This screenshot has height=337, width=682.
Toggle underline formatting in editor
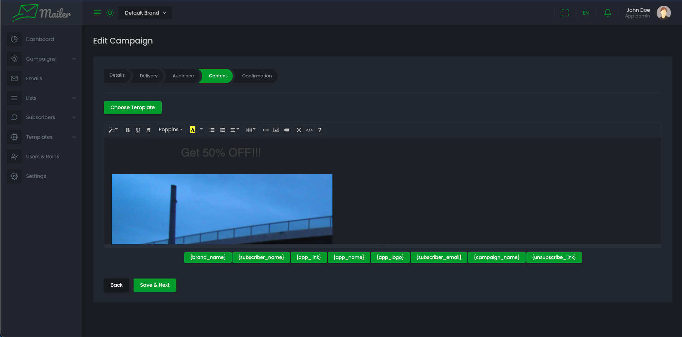point(138,130)
